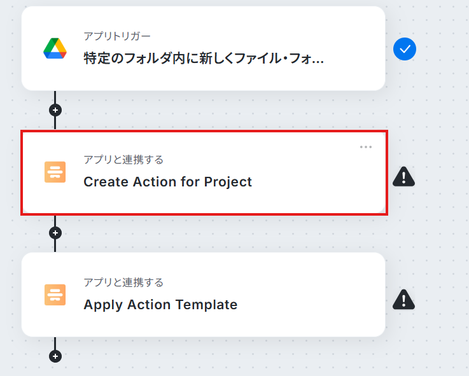Click the warning triangle beside Apply Action Template
Screen dimensions: 469x376
click(x=404, y=298)
